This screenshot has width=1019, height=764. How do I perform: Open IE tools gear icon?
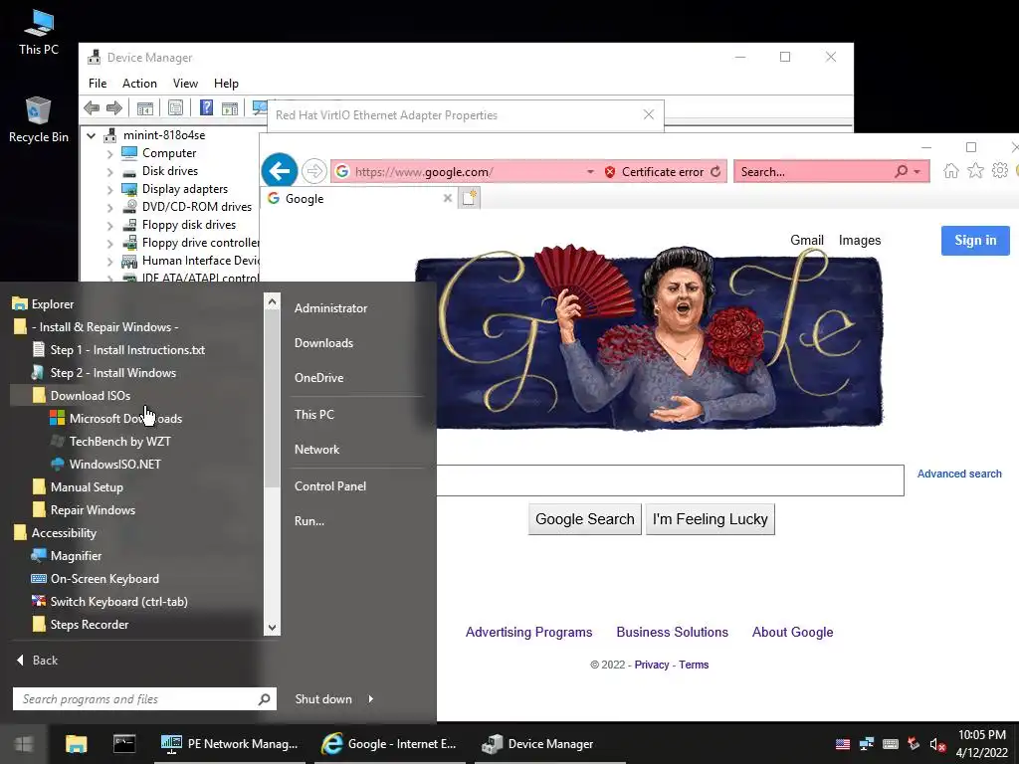(1000, 171)
